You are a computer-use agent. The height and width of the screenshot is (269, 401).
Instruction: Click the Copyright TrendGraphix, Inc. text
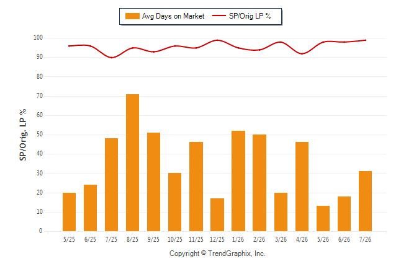(217, 254)
